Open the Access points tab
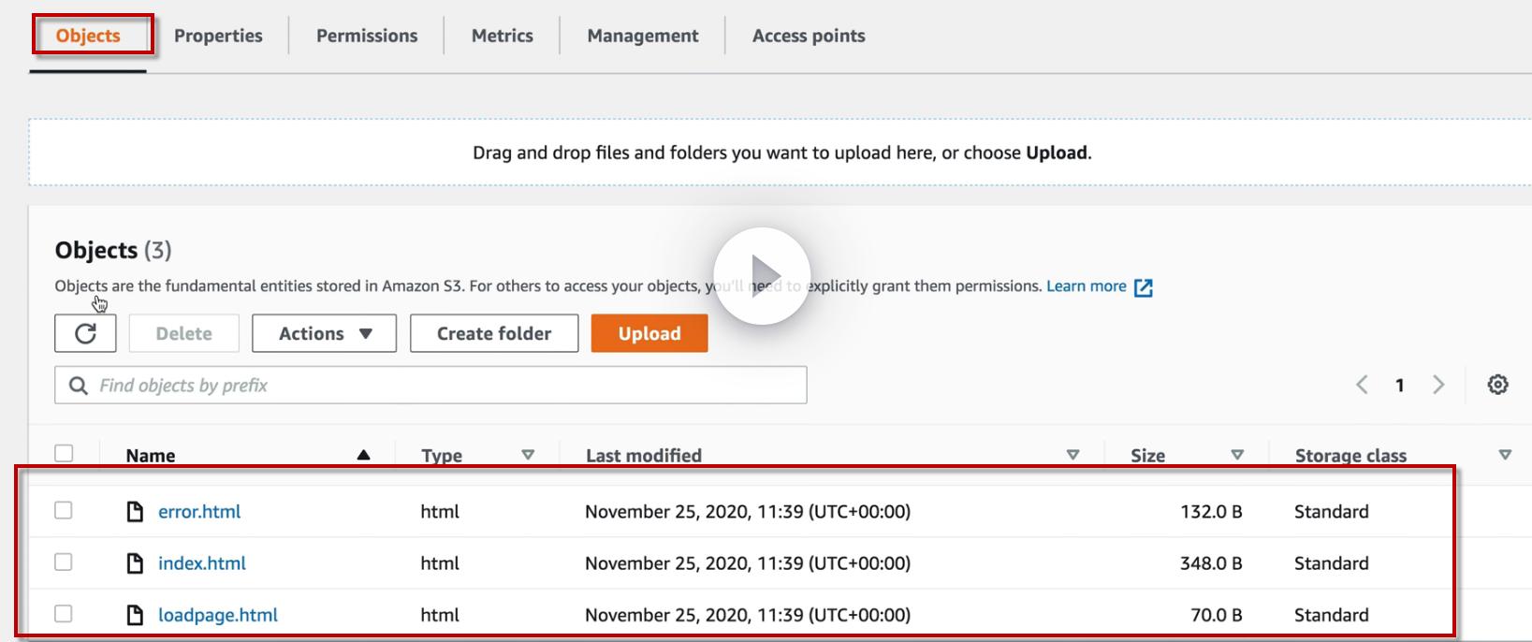 coord(809,36)
